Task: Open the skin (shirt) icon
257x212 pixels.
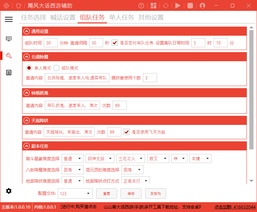Action: [18, 6]
